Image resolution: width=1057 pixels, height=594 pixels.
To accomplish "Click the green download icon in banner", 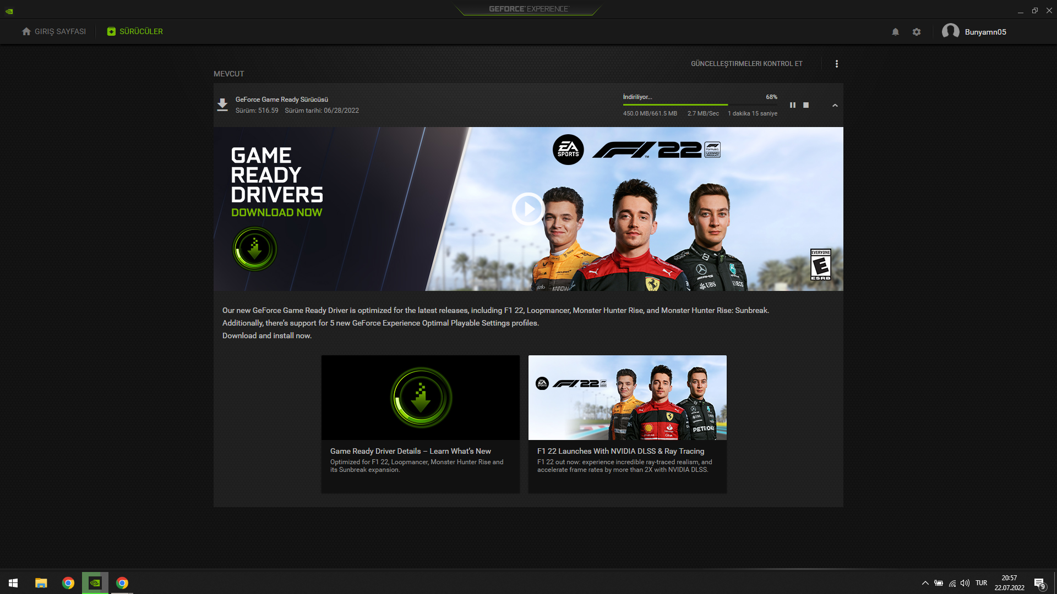I will coord(254,249).
